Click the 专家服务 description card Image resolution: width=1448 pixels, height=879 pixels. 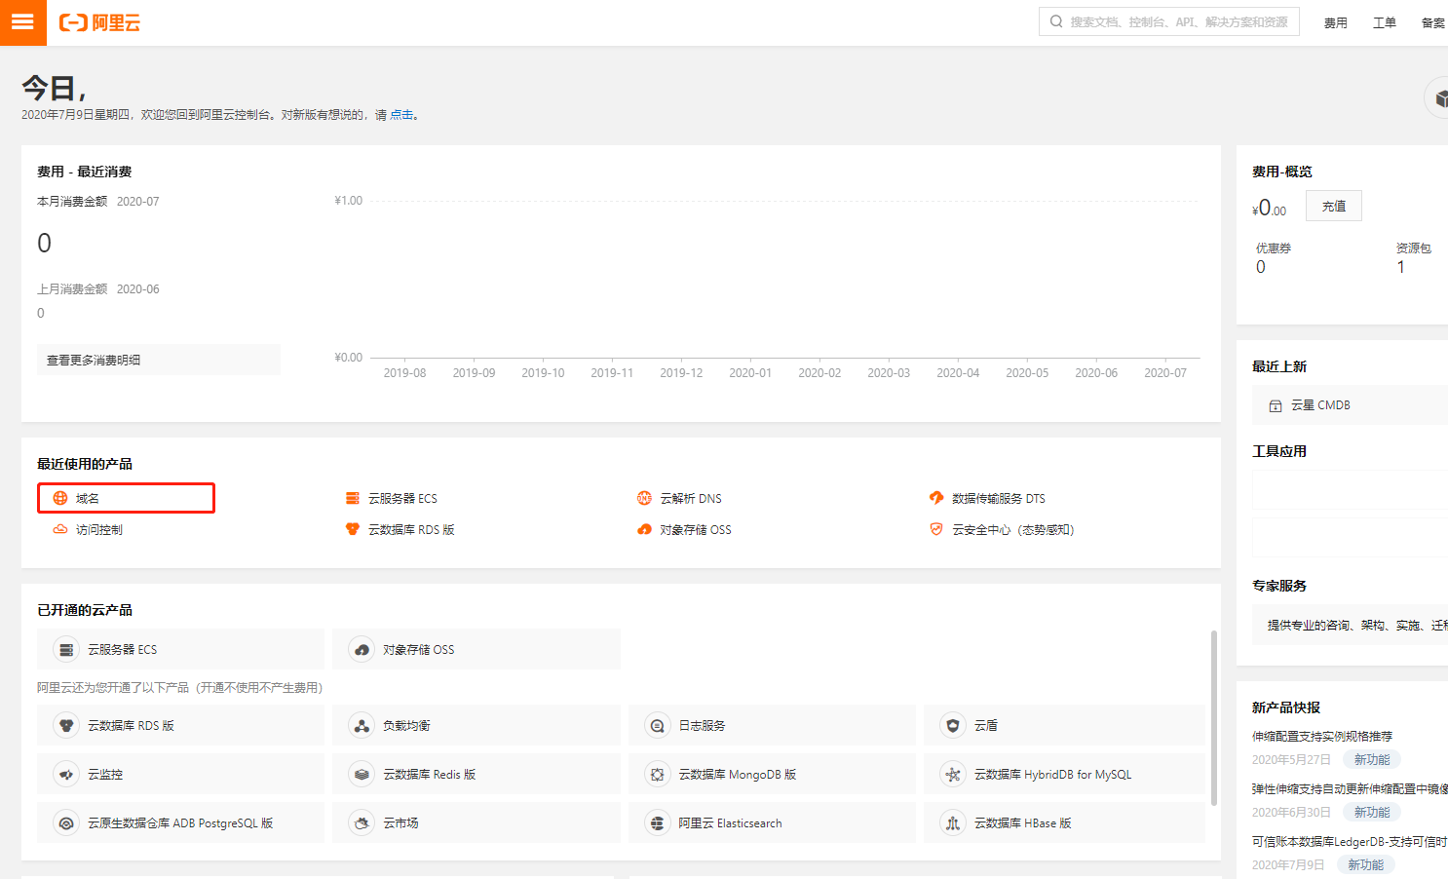pos(1350,625)
